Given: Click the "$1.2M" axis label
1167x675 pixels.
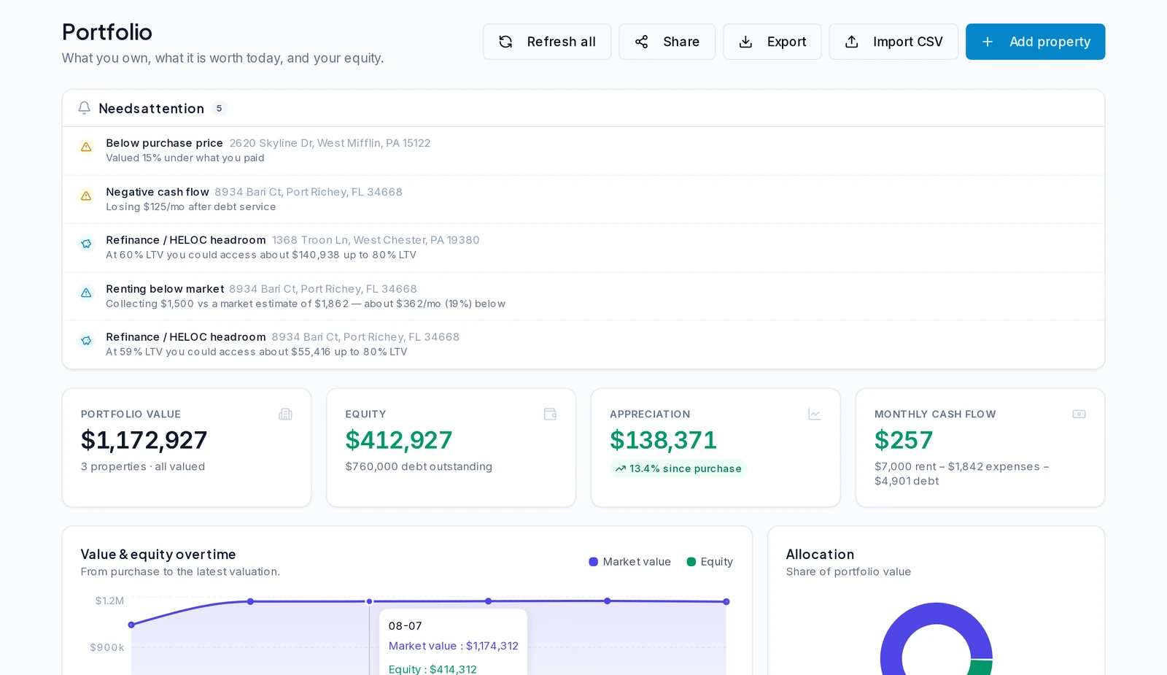Looking at the screenshot, I should coord(109,601).
